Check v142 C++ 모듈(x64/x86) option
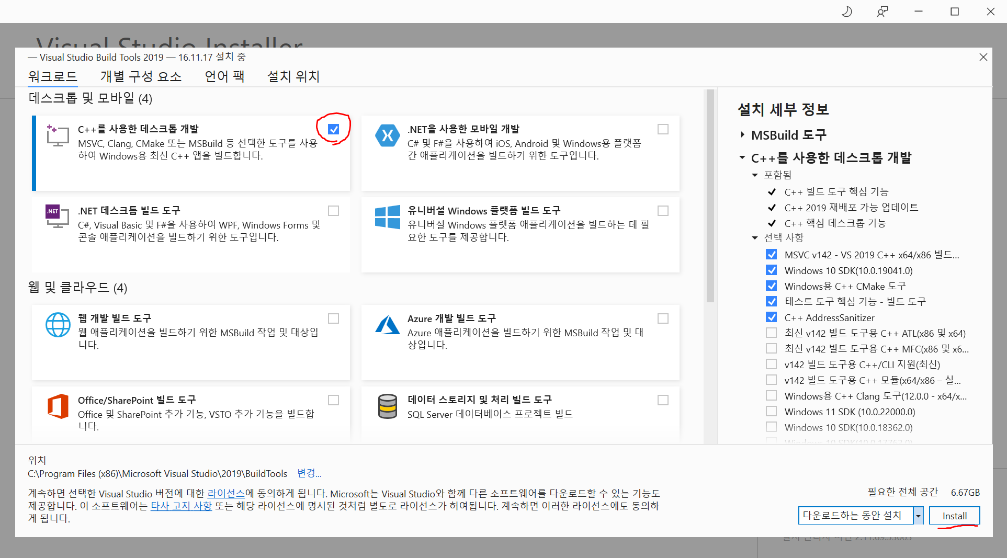 [771, 380]
